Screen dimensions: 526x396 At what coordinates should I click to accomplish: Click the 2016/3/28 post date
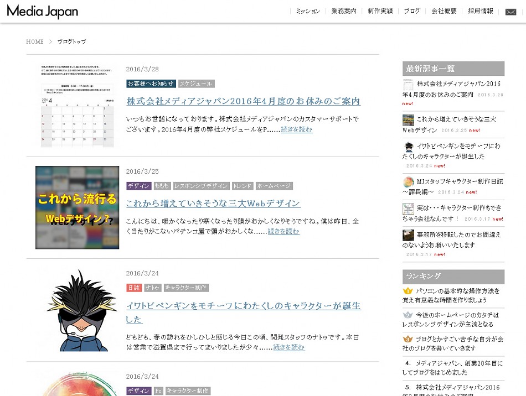142,69
